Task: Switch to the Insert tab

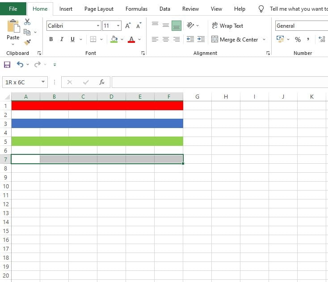Action: [66, 9]
